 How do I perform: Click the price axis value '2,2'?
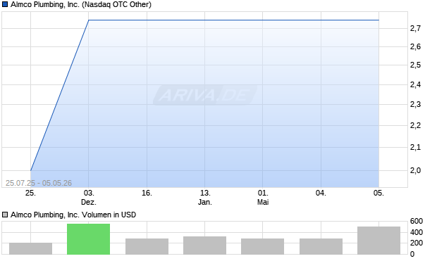click(415, 125)
